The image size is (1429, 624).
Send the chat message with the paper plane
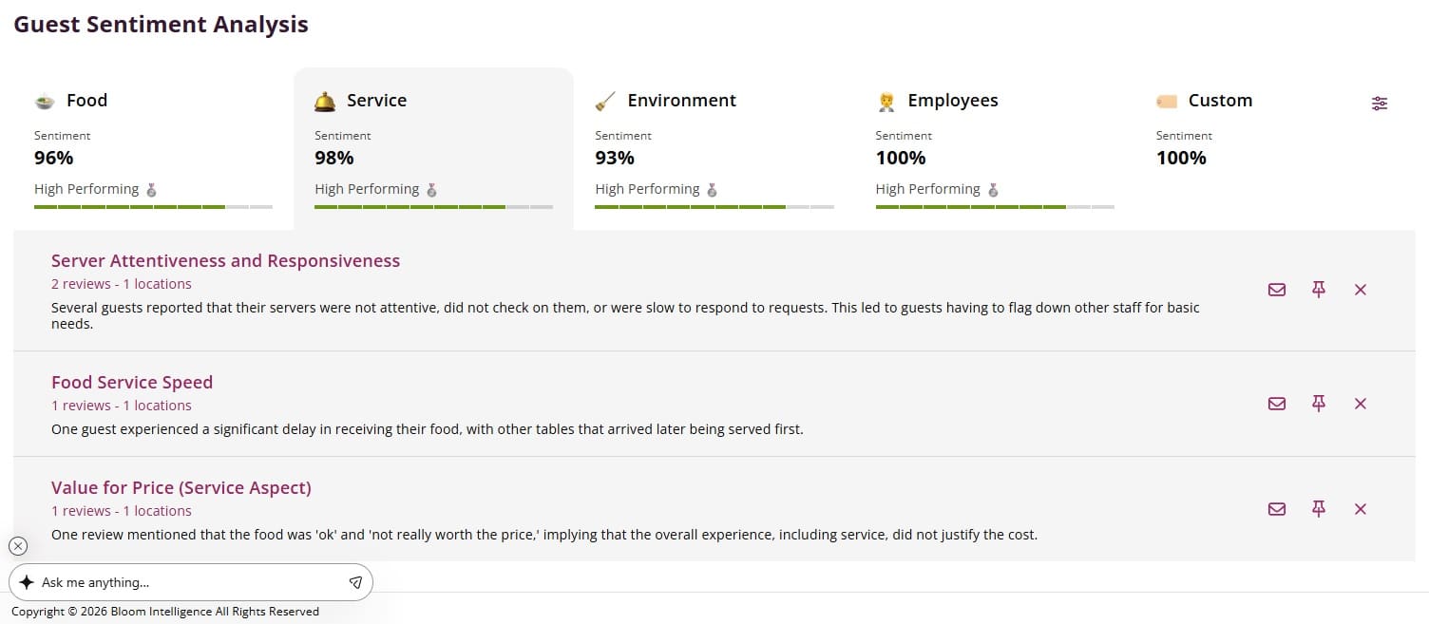pyautogui.click(x=355, y=582)
